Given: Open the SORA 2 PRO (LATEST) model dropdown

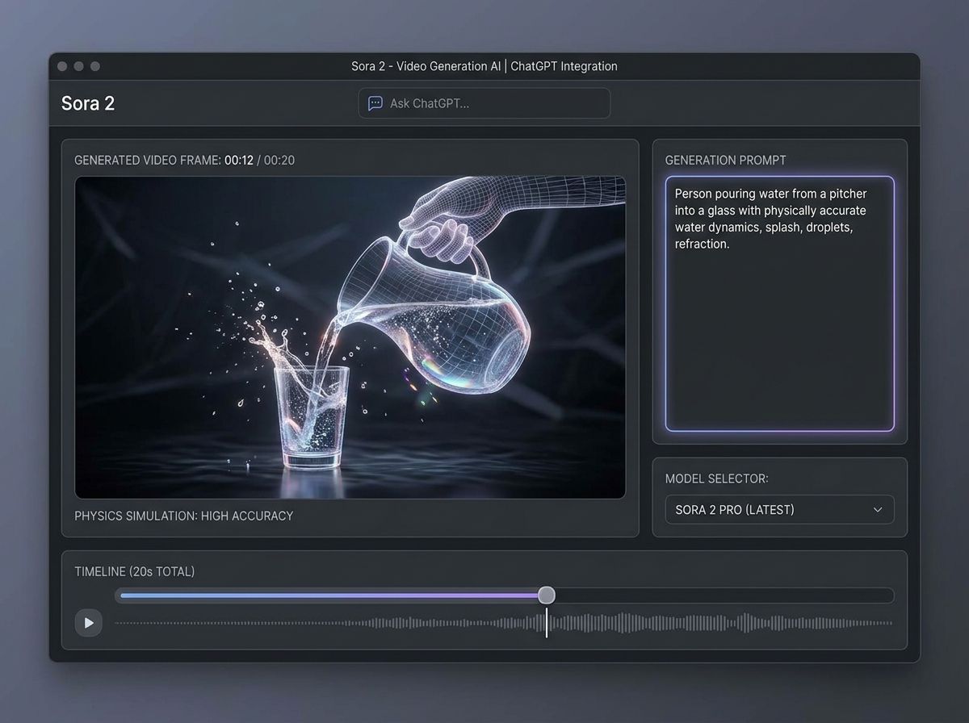Looking at the screenshot, I should coord(779,510).
